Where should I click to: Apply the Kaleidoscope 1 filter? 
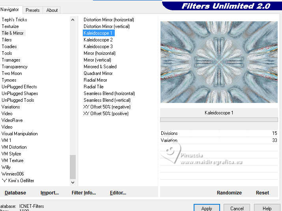207,208
